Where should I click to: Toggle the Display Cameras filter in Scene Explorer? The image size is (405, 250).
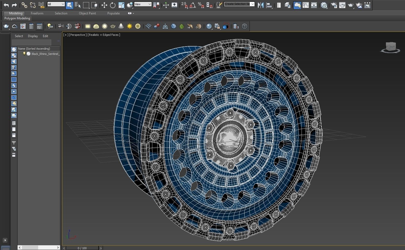tap(14, 67)
